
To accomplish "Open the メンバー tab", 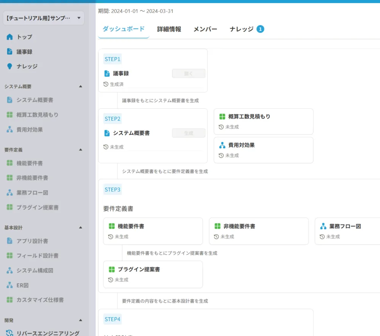I will pyautogui.click(x=205, y=29).
